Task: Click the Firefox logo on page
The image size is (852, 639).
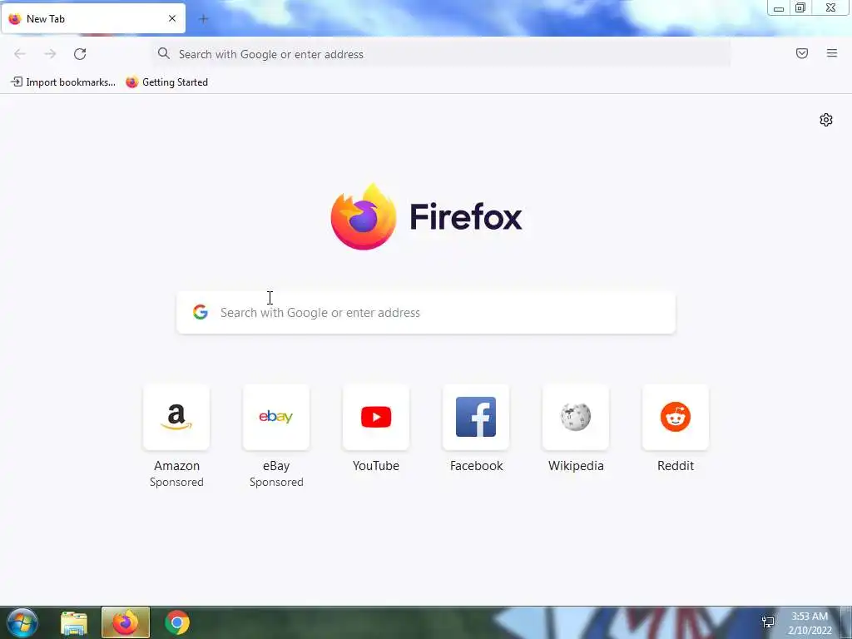Action: pyautogui.click(x=426, y=217)
